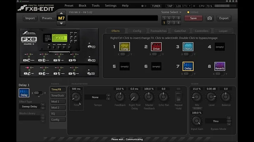
Task: Step Effect Type up arrow
Action: tap(43, 104)
